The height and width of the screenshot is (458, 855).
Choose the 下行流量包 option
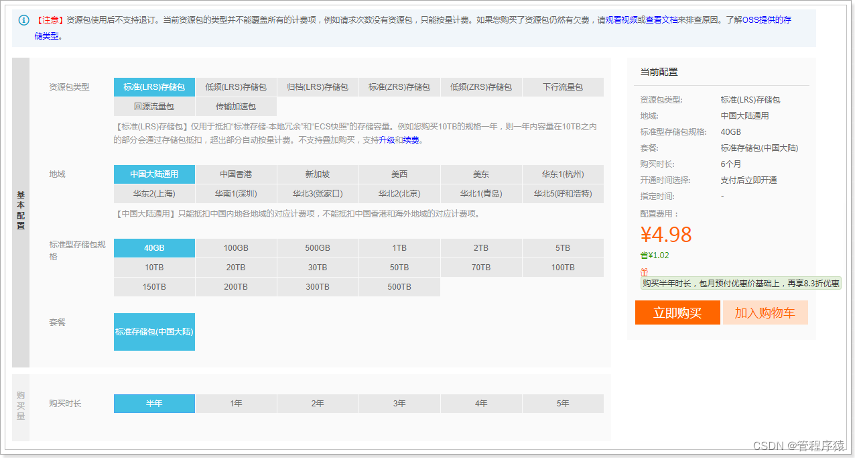563,87
